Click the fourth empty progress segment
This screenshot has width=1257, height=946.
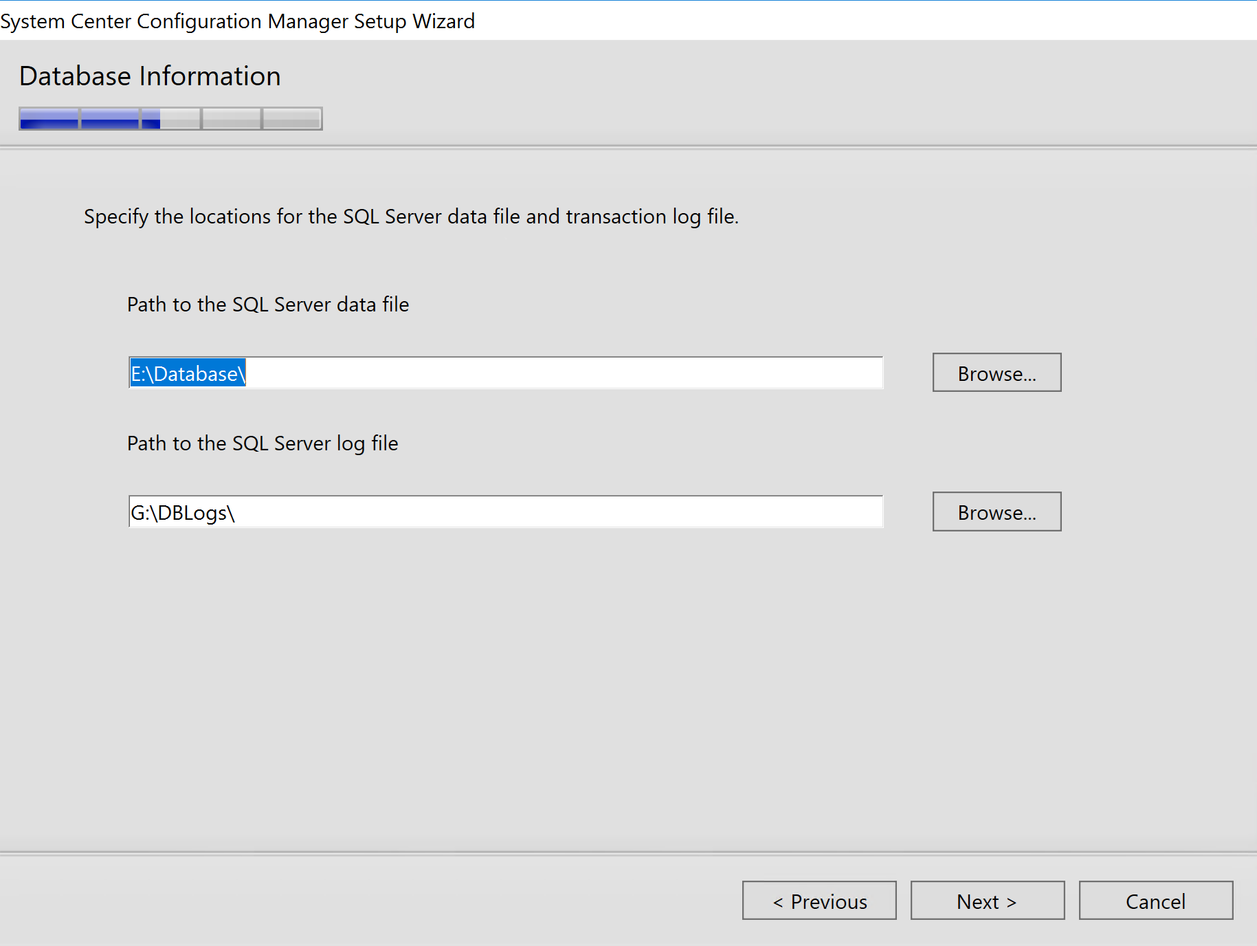click(x=232, y=118)
